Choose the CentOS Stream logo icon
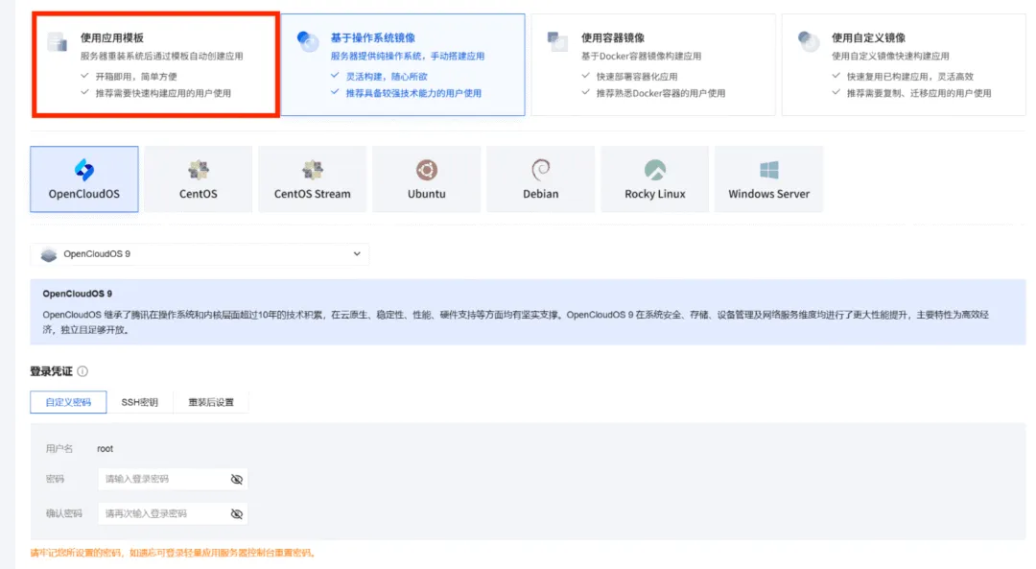 pos(313,170)
